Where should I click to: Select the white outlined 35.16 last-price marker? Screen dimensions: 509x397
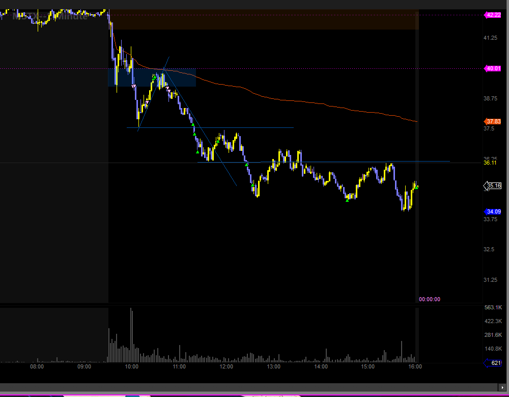pyautogui.click(x=493, y=186)
